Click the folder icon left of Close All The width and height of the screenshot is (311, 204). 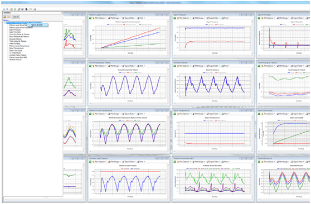4,17
